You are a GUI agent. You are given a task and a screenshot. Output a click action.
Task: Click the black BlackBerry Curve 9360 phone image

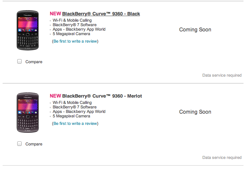tap(28, 31)
